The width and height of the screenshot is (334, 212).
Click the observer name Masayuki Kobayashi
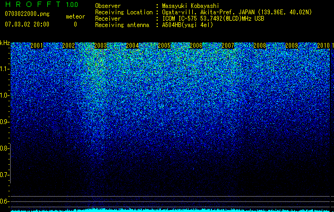[x=191, y=6]
